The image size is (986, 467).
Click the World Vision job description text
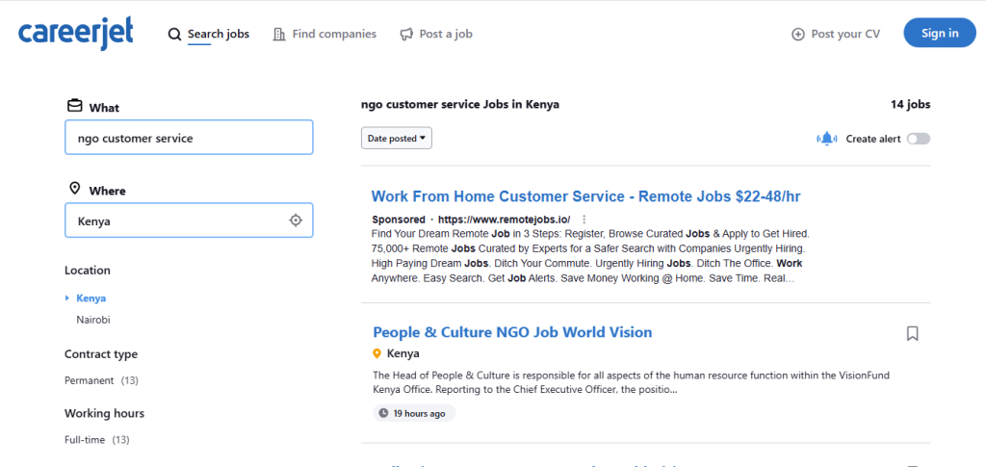[632, 382]
